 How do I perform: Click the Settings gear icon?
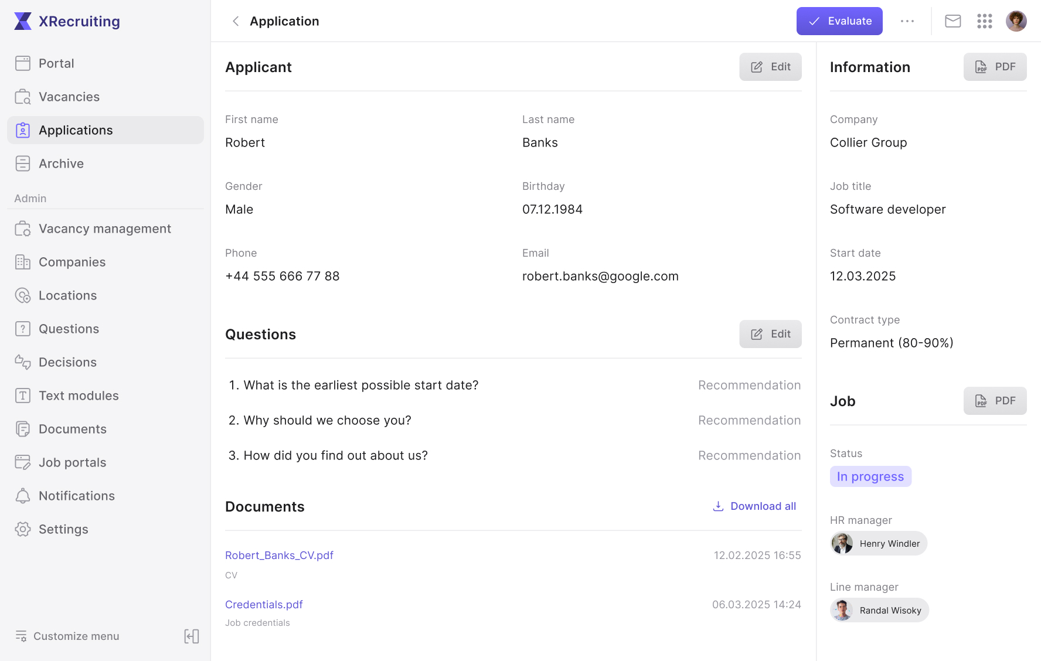(x=23, y=529)
